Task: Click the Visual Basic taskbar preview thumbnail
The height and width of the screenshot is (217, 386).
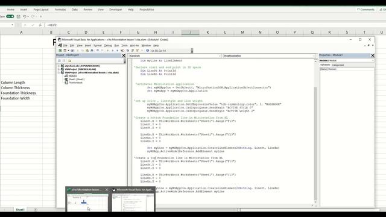Action: (133, 203)
